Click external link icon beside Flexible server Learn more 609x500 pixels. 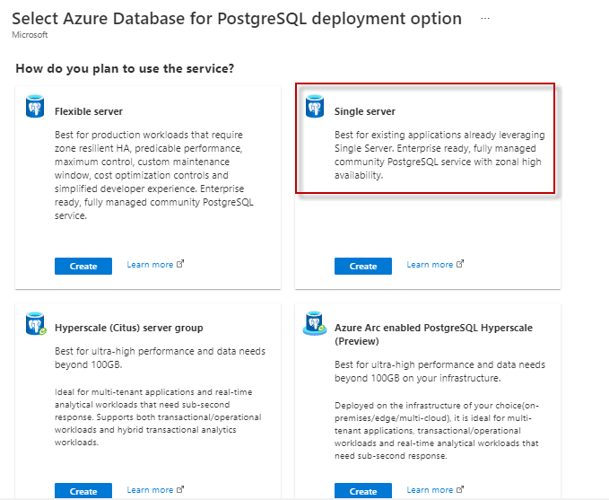click(x=180, y=265)
